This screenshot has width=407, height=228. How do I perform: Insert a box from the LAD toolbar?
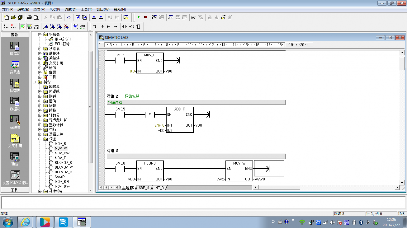click(139, 26)
